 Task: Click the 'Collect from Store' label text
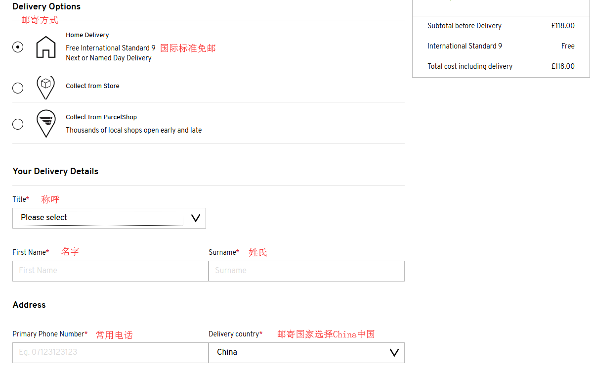pyautogui.click(x=92, y=86)
